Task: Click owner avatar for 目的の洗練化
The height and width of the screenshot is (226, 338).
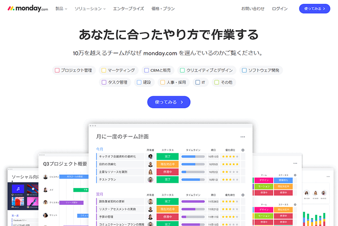Action: [151, 164]
